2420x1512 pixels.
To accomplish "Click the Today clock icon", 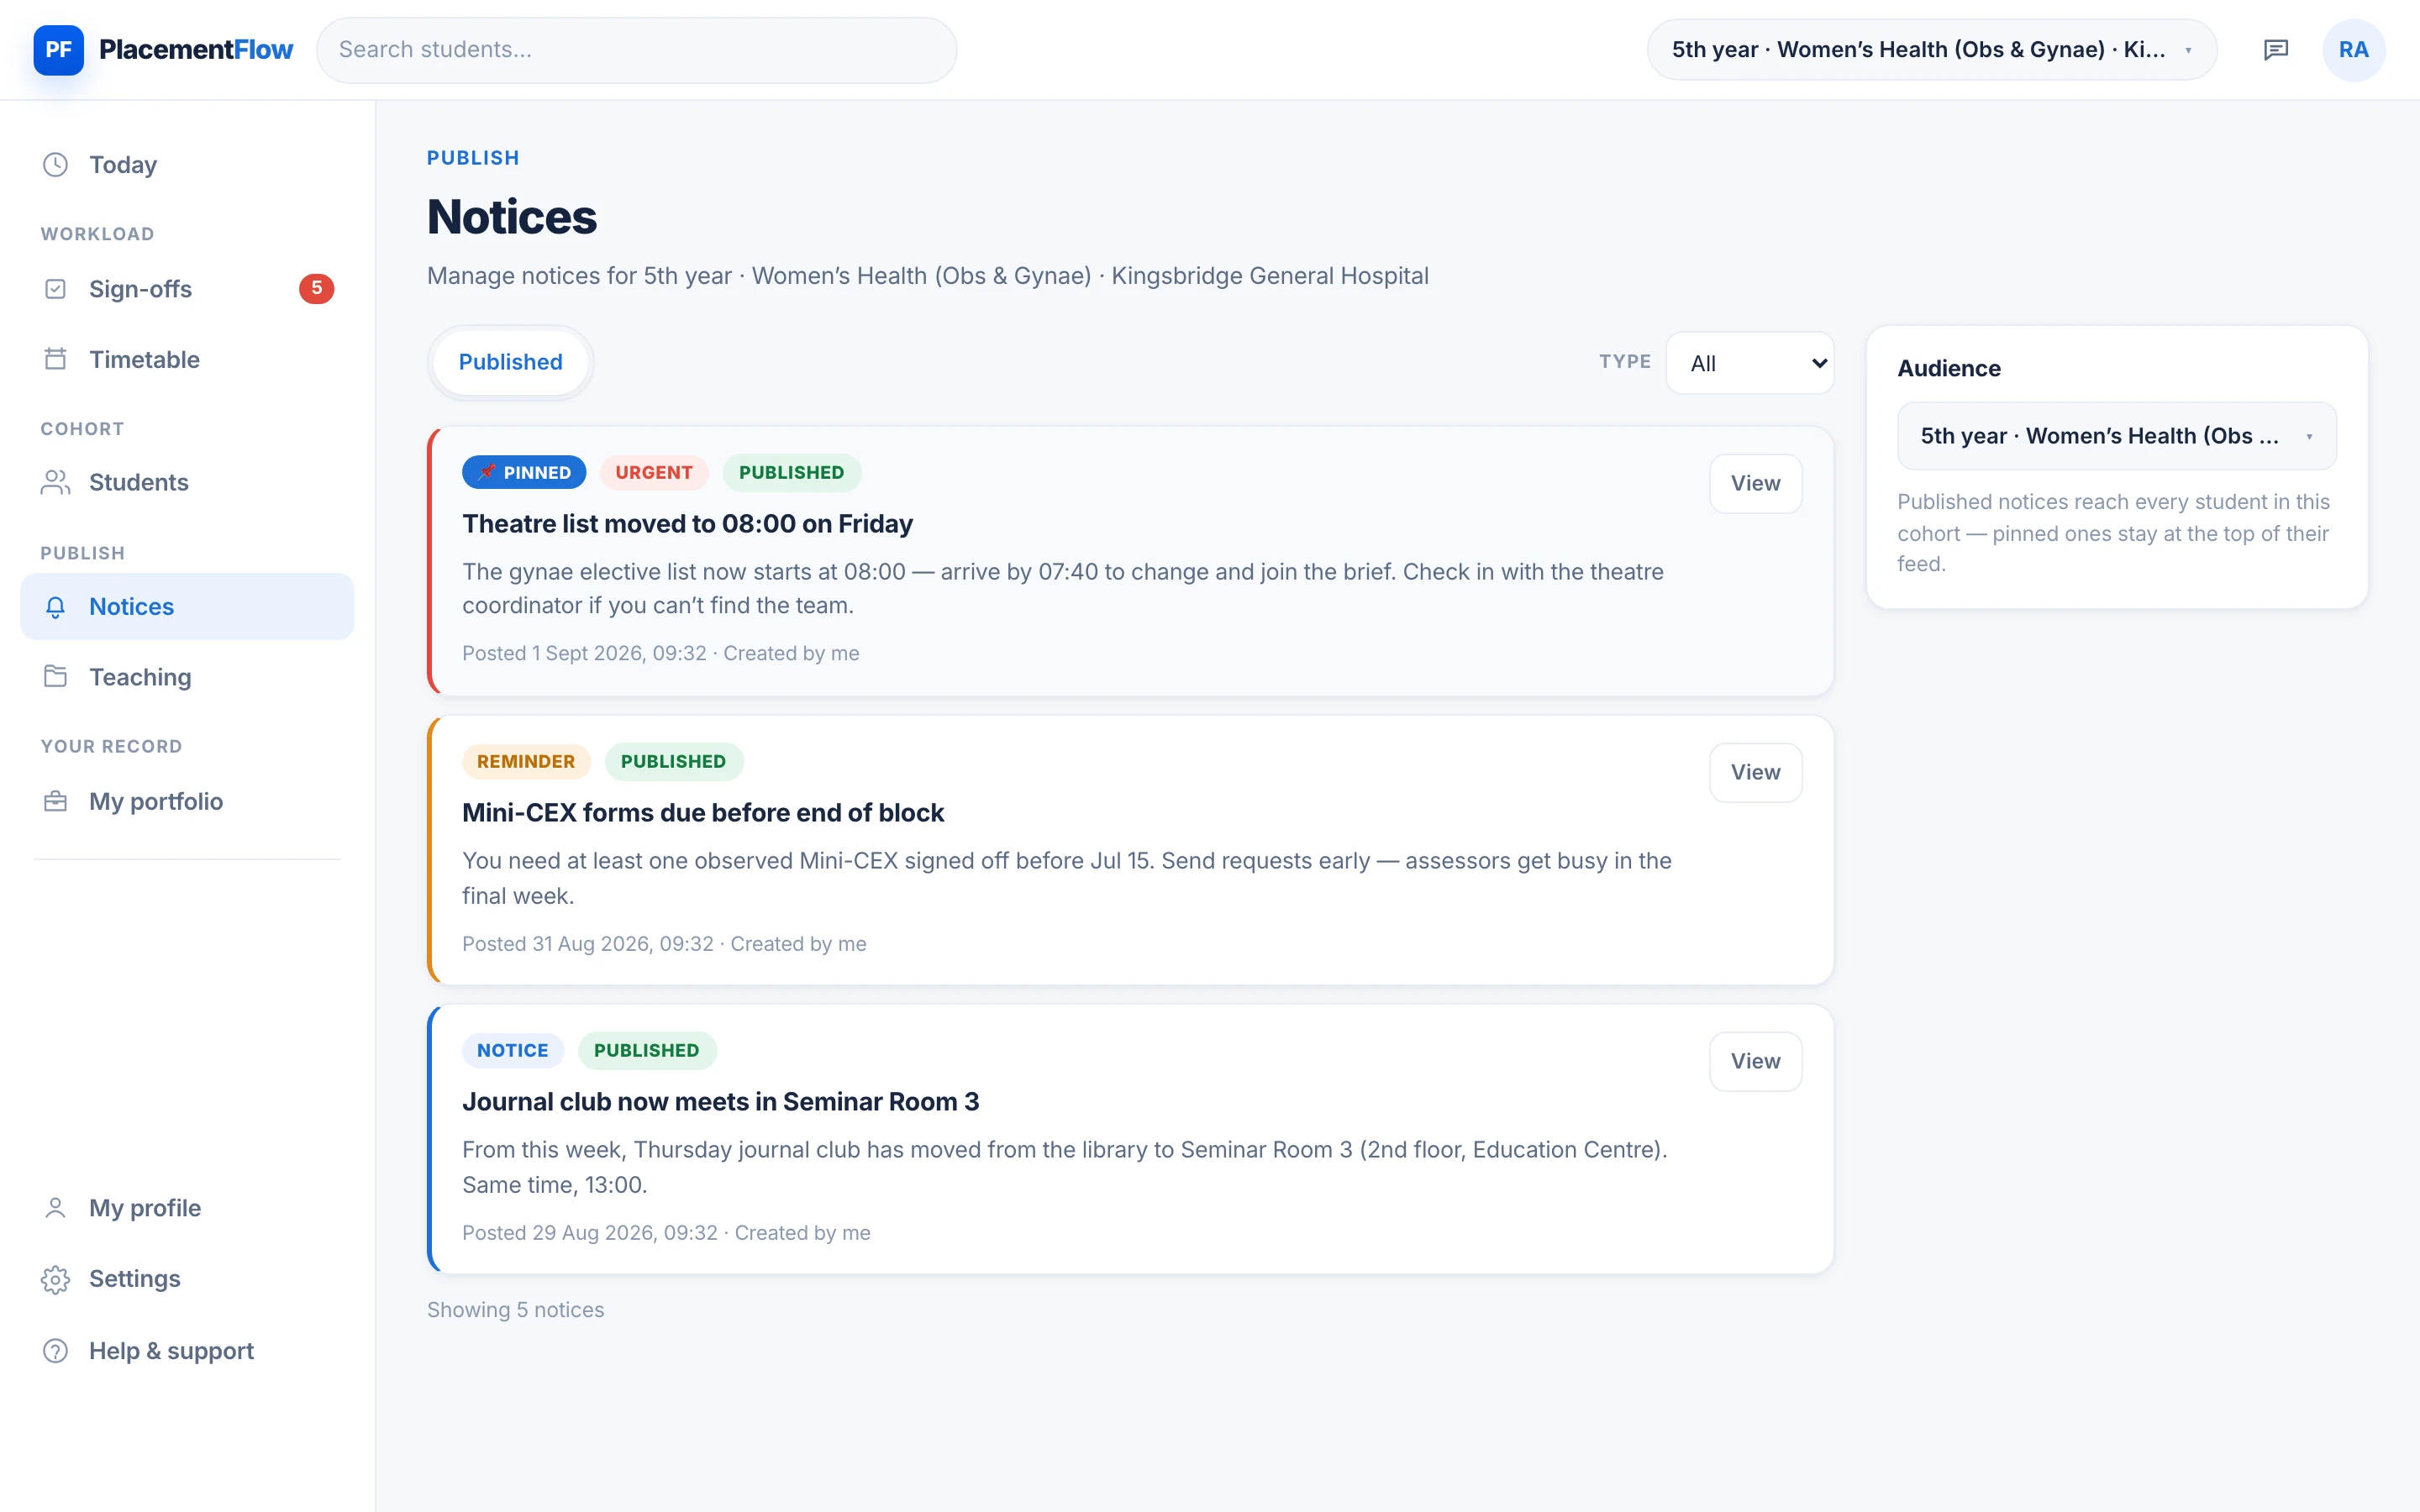I will tap(56, 164).
